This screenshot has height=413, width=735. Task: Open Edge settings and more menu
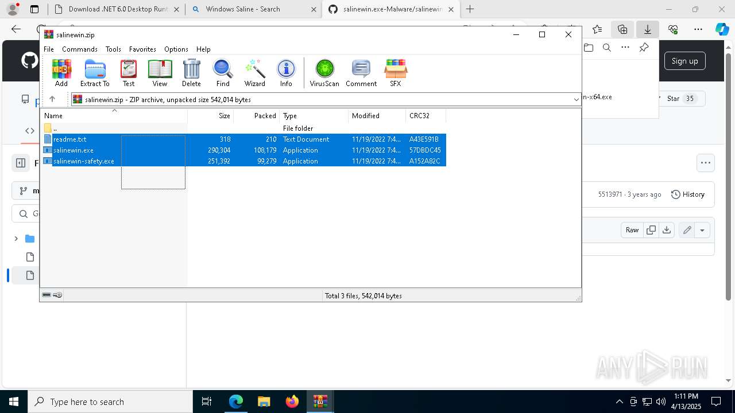(x=698, y=29)
